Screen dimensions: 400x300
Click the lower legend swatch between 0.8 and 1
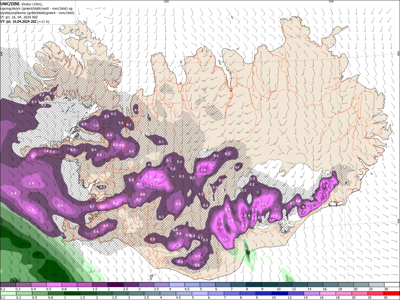click(56, 293)
